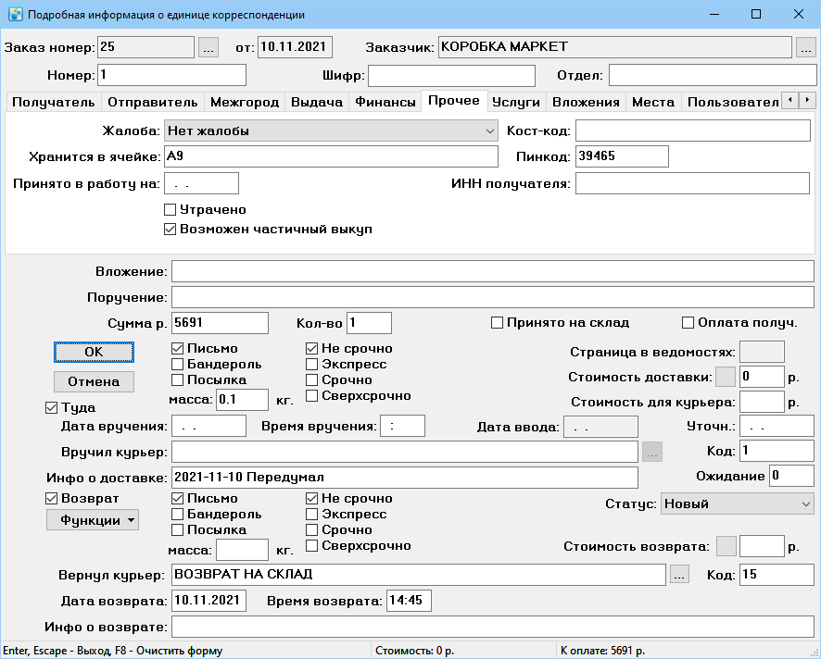Open order lookup next to Заказ номер
This screenshot has width=821, height=659.
208,47
